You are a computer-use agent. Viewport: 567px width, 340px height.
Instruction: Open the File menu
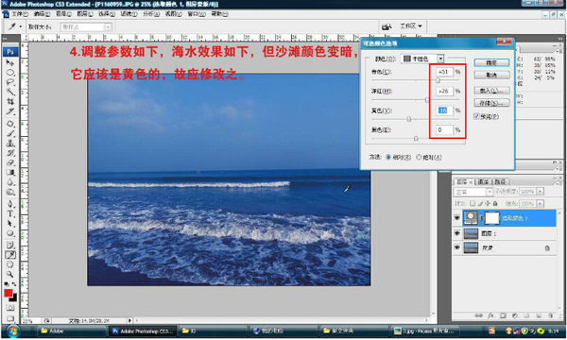click(20, 14)
